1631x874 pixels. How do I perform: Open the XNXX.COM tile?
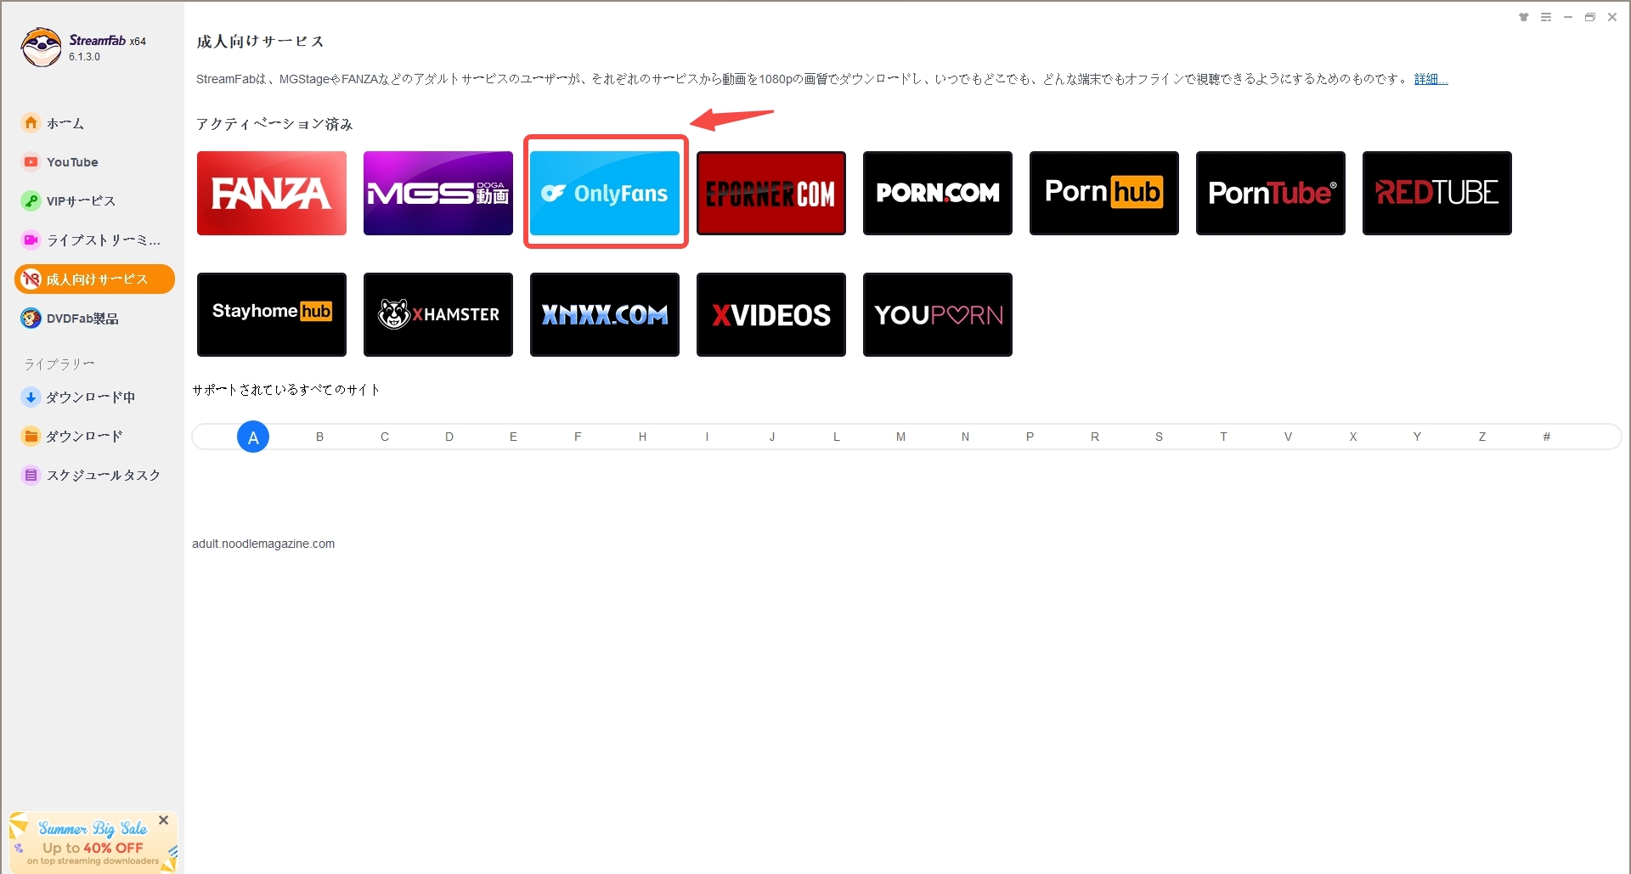point(605,314)
